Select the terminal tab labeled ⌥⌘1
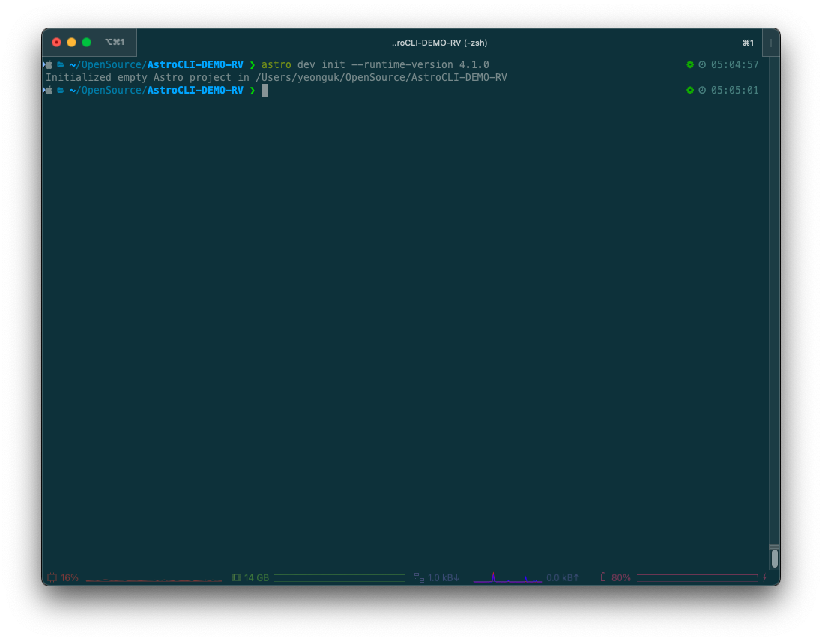The height and width of the screenshot is (641, 822). pyautogui.click(x=115, y=42)
